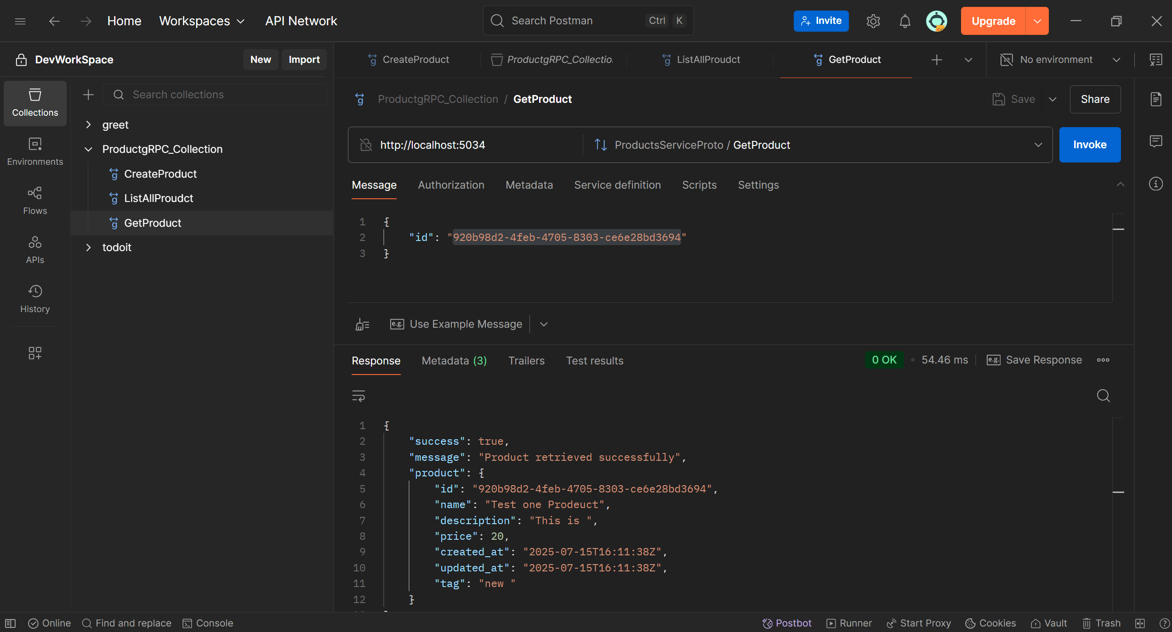This screenshot has height=632, width=1172.
Task: Open Postbot in the status bar
Action: tap(787, 623)
